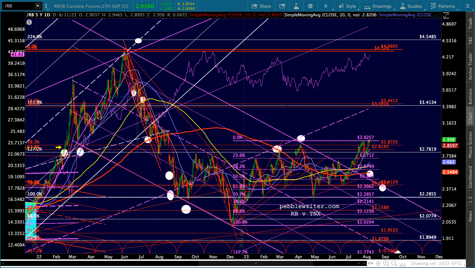Open the /RB symbol dropdown arrow
The width and height of the screenshot is (475, 268).
click(x=38, y=6)
